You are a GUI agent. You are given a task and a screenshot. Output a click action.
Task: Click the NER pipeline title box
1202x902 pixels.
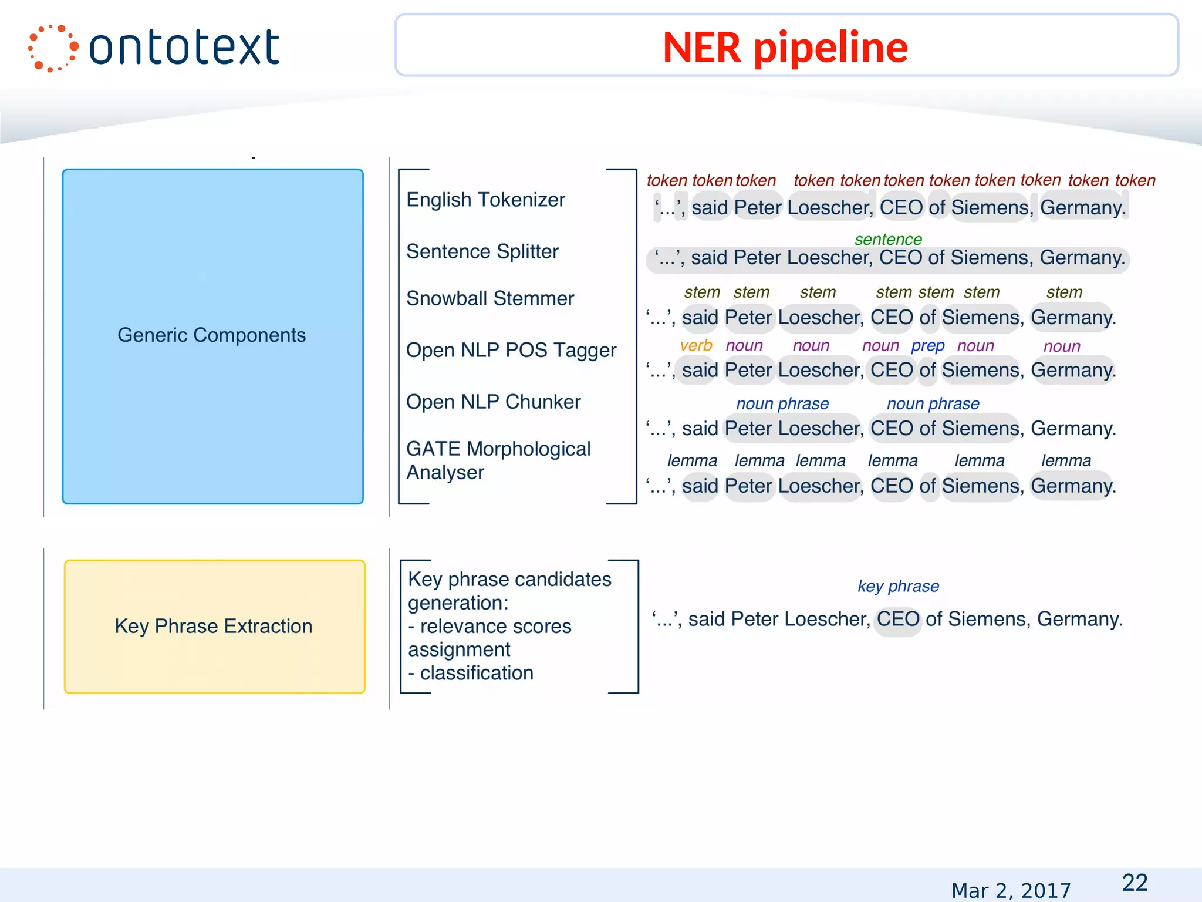(x=786, y=46)
